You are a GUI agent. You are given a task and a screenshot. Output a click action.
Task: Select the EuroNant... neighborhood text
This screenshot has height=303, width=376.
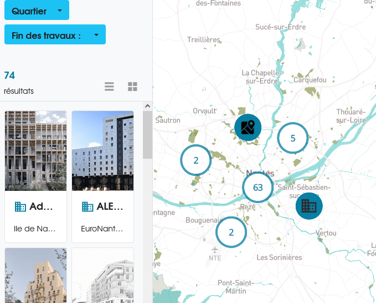(102, 229)
